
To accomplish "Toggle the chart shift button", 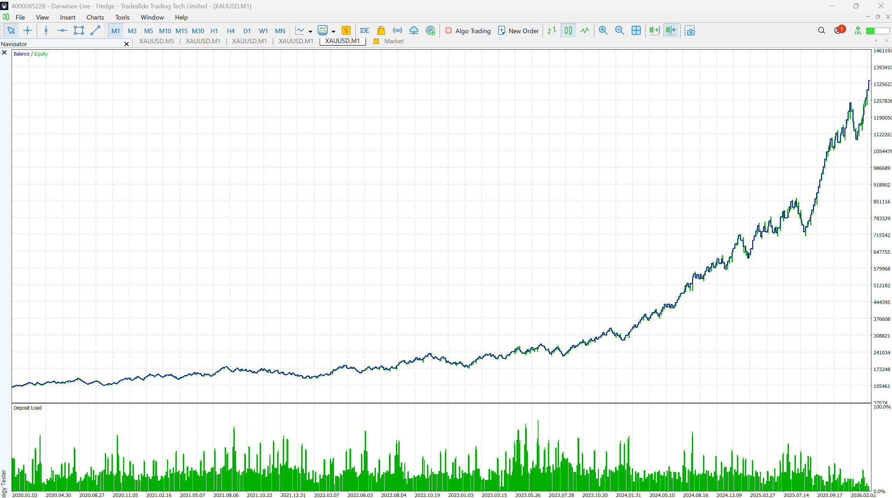I will (x=671, y=31).
